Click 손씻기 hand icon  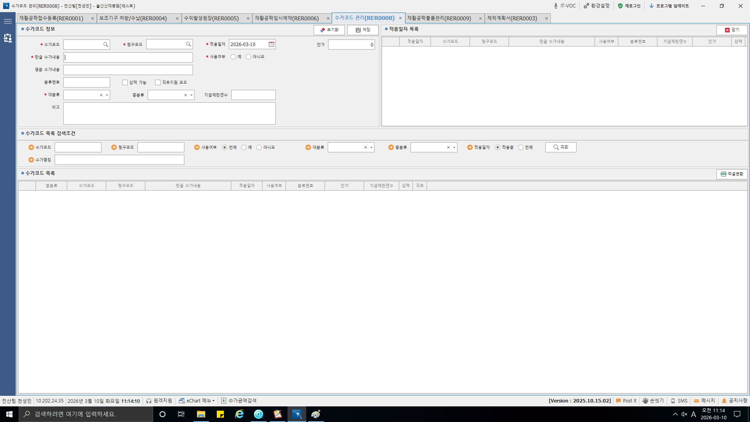[x=645, y=401]
